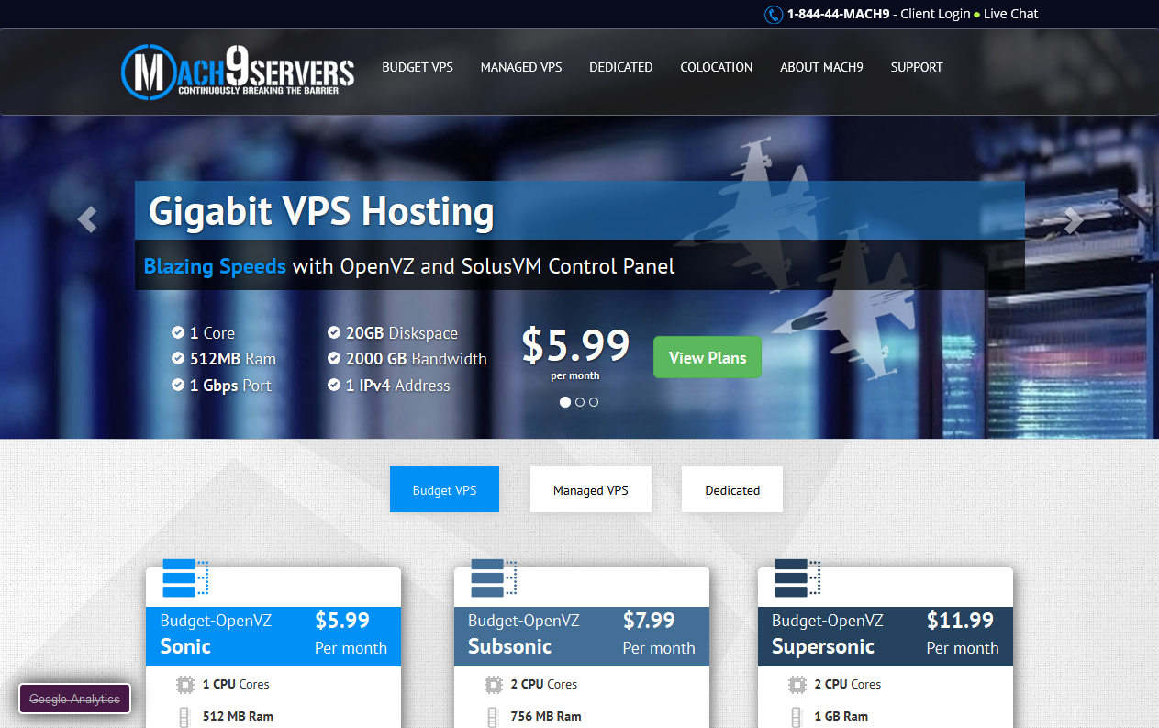Go to the previous slide arrow
The height and width of the screenshot is (728, 1159).
point(87,219)
